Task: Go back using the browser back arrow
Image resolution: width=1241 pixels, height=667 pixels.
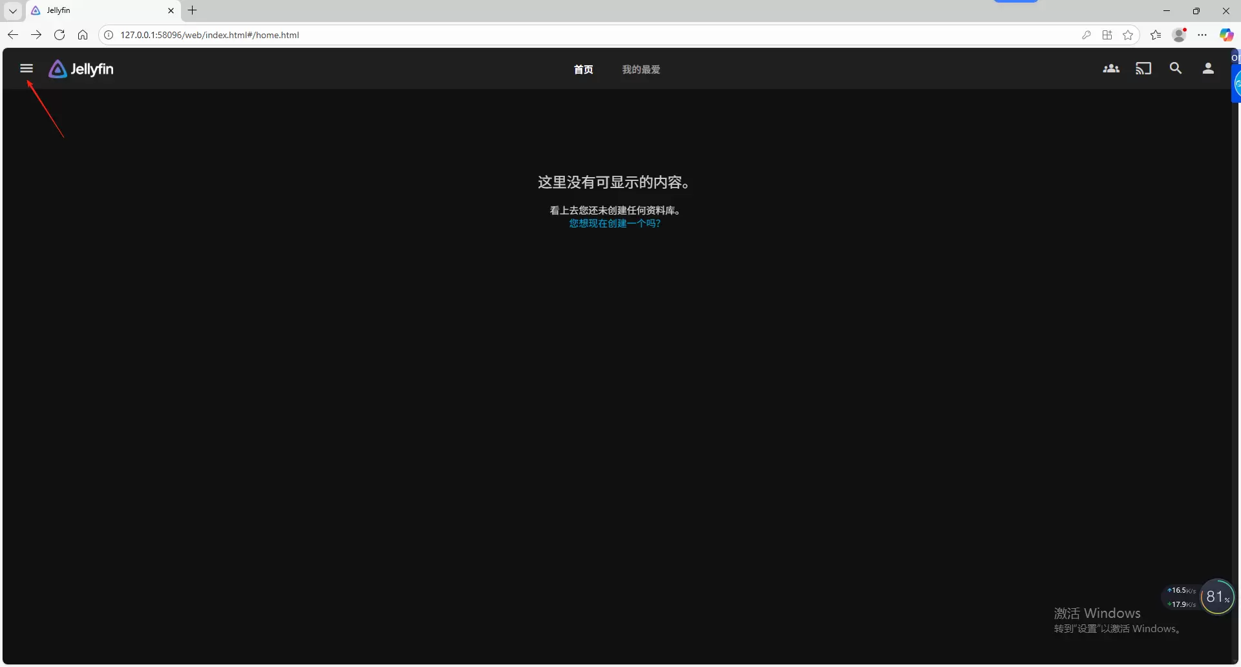Action: [13, 35]
